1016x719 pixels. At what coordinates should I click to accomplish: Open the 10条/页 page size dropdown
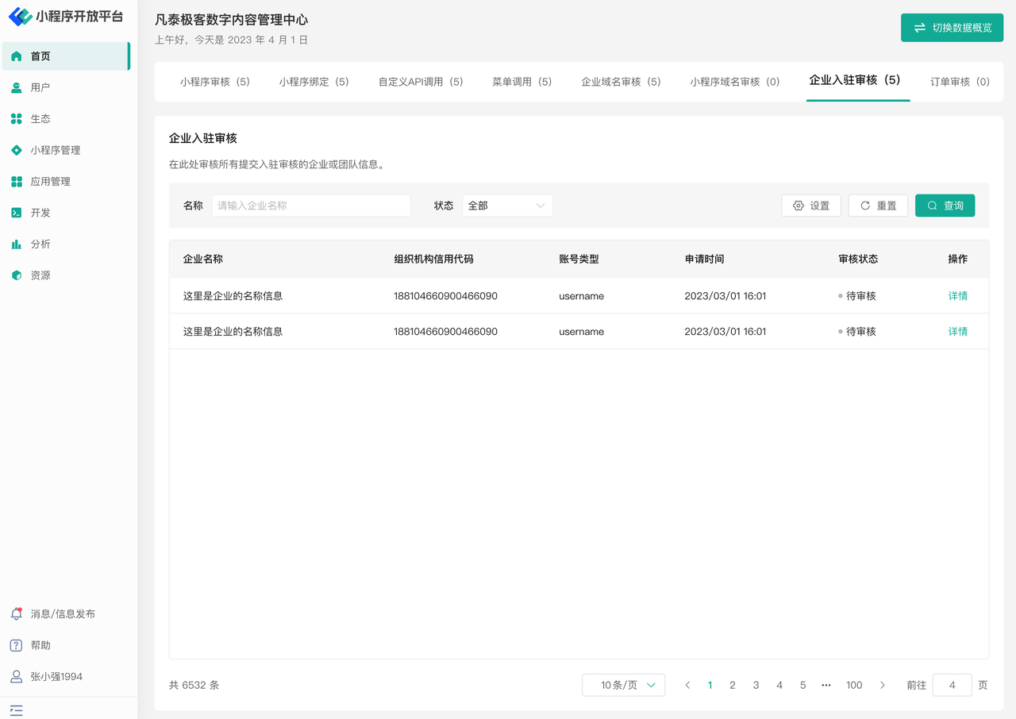(623, 685)
